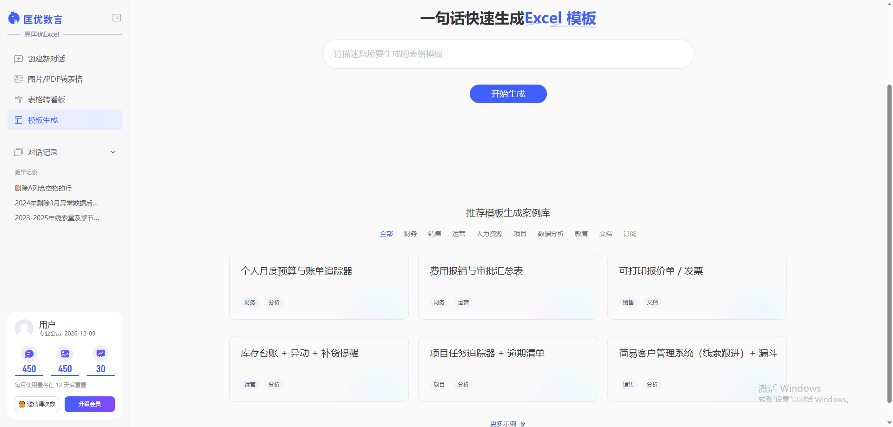This screenshot has width=893, height=427.
Task: Click the 匡优数言 bird logo
Action: click(x=13, y=18)
